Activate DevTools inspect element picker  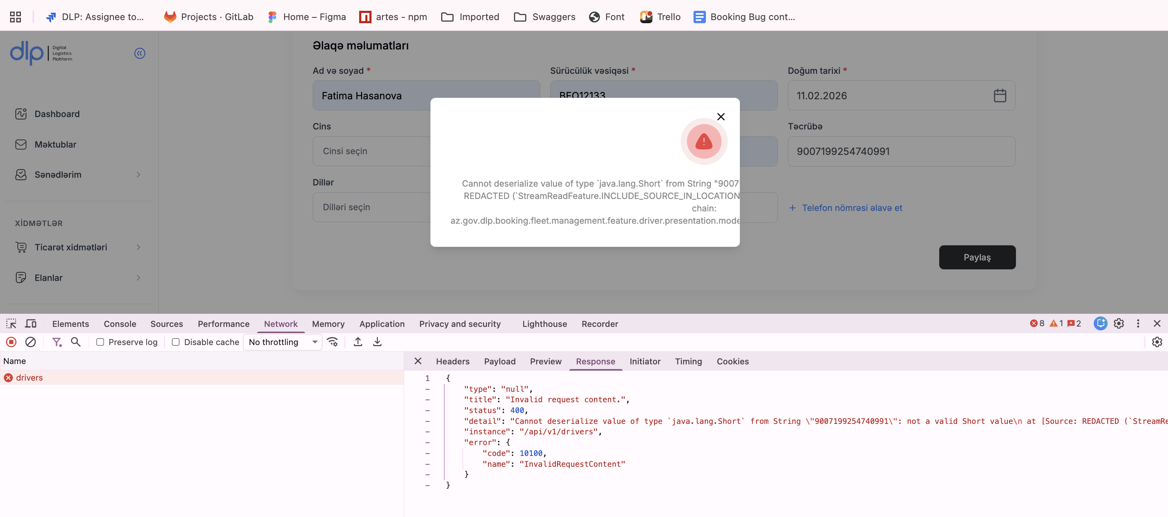(x=11, y=324)
